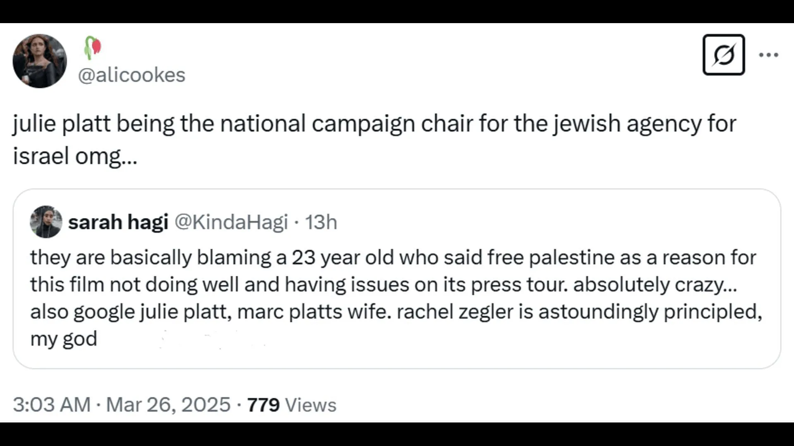The width and height of the screenshot is (794, 446).
Task: Click the "779" view count number
Action: pyautogui.click(x=263, y=405)
